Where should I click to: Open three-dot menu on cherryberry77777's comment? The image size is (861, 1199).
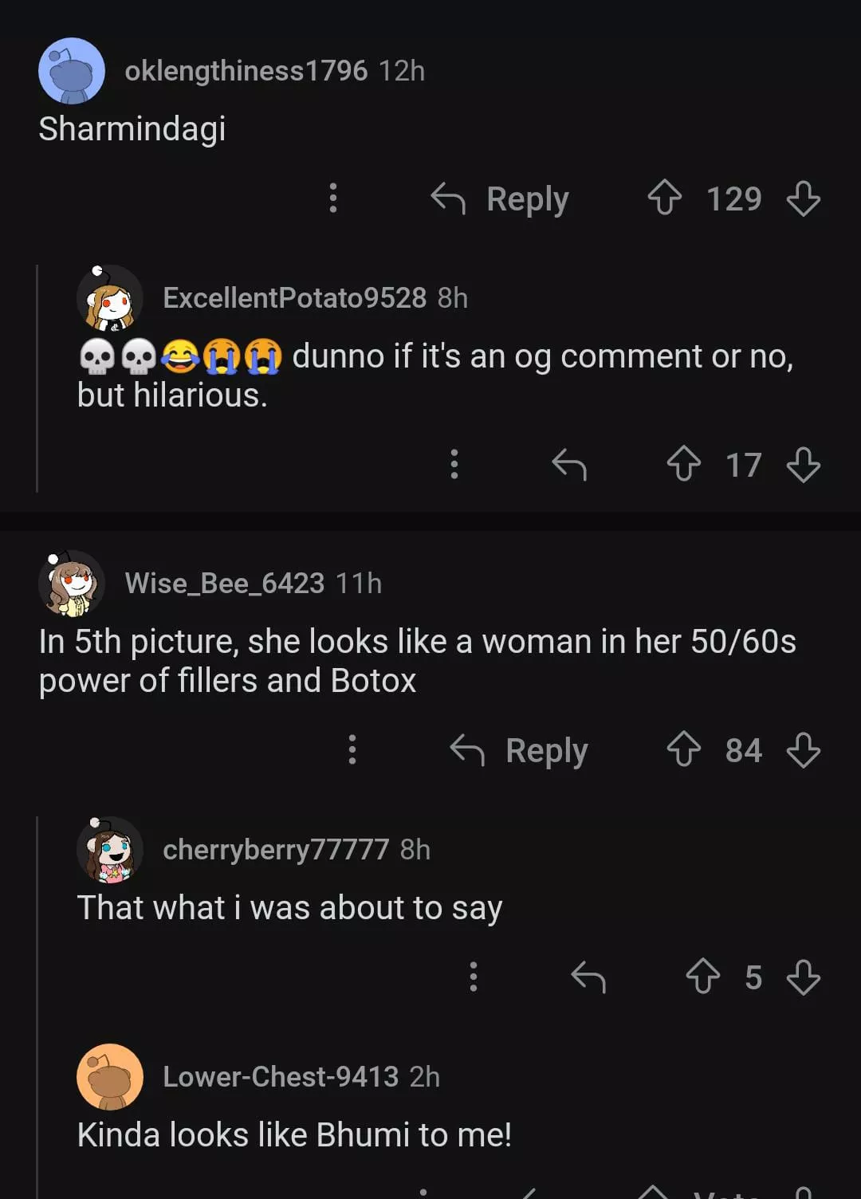(474, 977)
